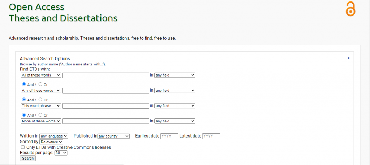The width and height of the screenshot is (370, 165).
Task: Enable Only ETDs with Creative Commons licenses
Action: coord(23,147)
